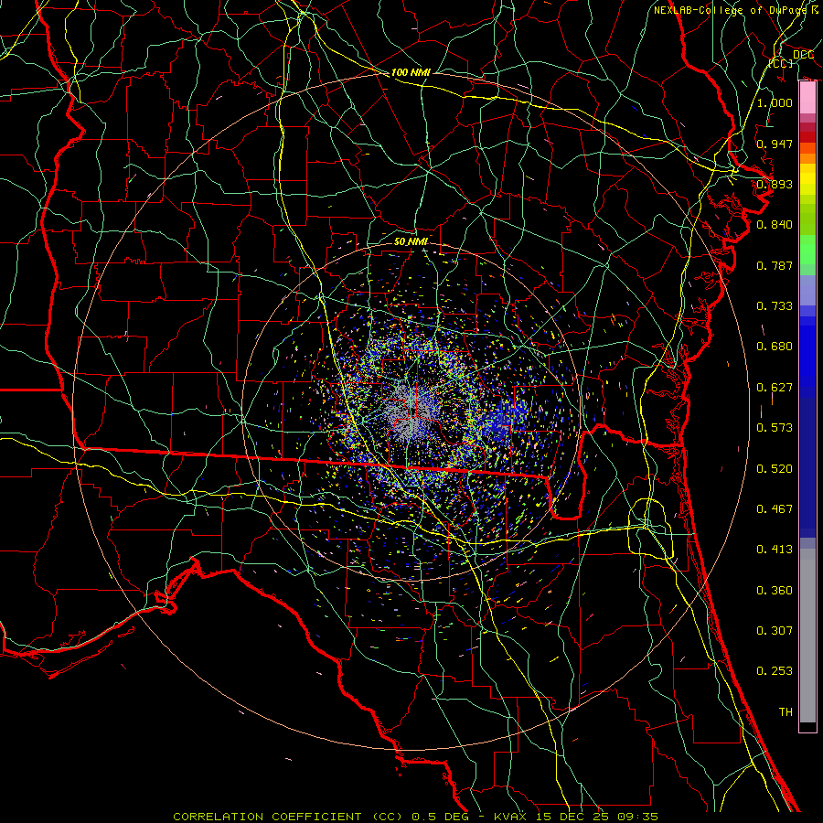The height and width of the screenshot is (823, 823).
Task: Click the 100 NMI range ring label
Action: 411,72
